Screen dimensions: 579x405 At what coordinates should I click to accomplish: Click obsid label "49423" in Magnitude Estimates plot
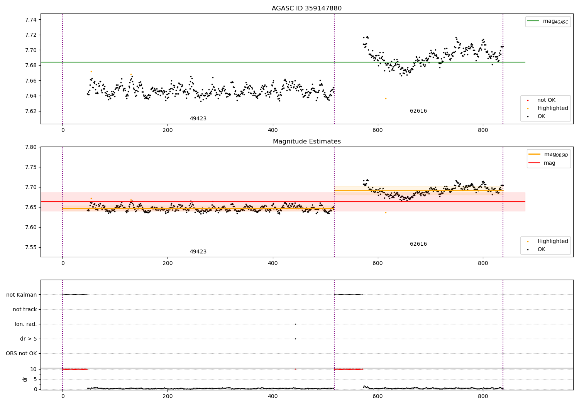[x=198, y=251]
